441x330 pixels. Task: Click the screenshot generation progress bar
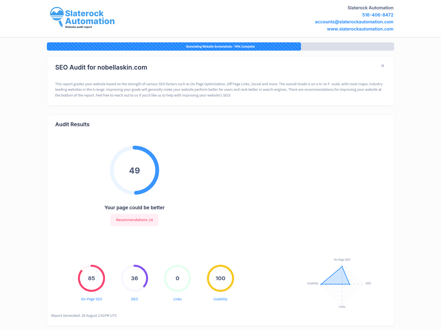pyautogui.click(x=220, y=46)
